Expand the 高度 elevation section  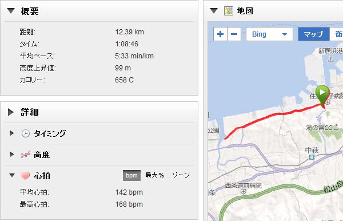pyautogui.click(x=12, y=155)
